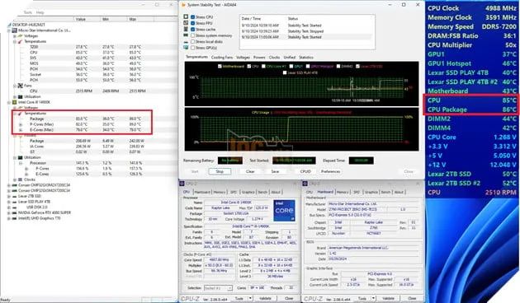Uncheck the Stress FPU checkbox

[192, 23]
